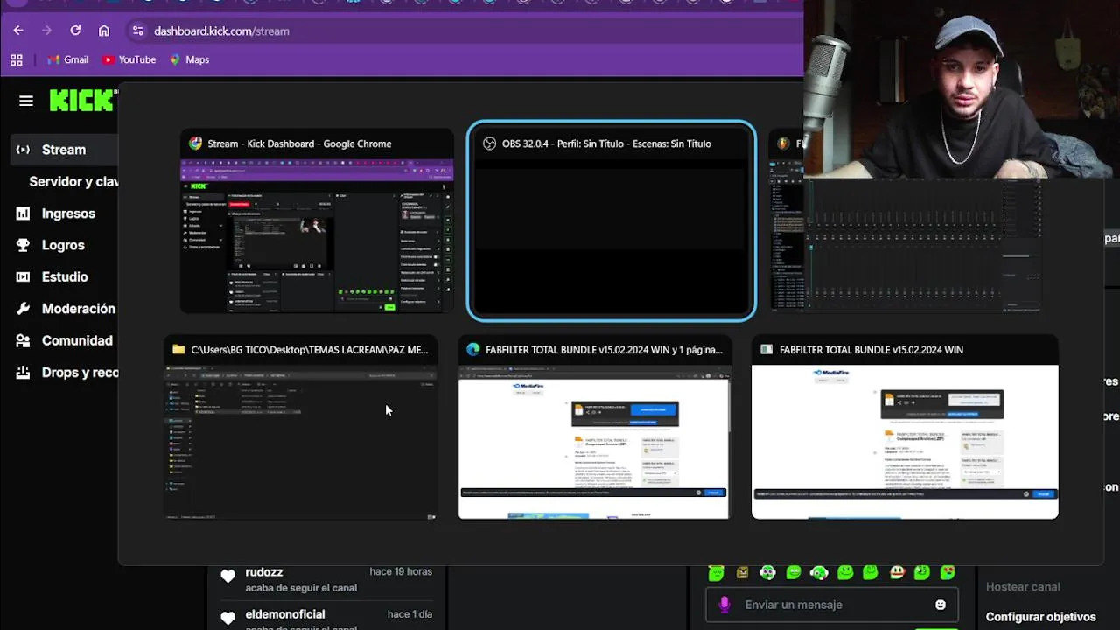Go back in the Chrome browser
This screenshot has height=630, width=1120.
pyautogui.click(x=18, y=31)
